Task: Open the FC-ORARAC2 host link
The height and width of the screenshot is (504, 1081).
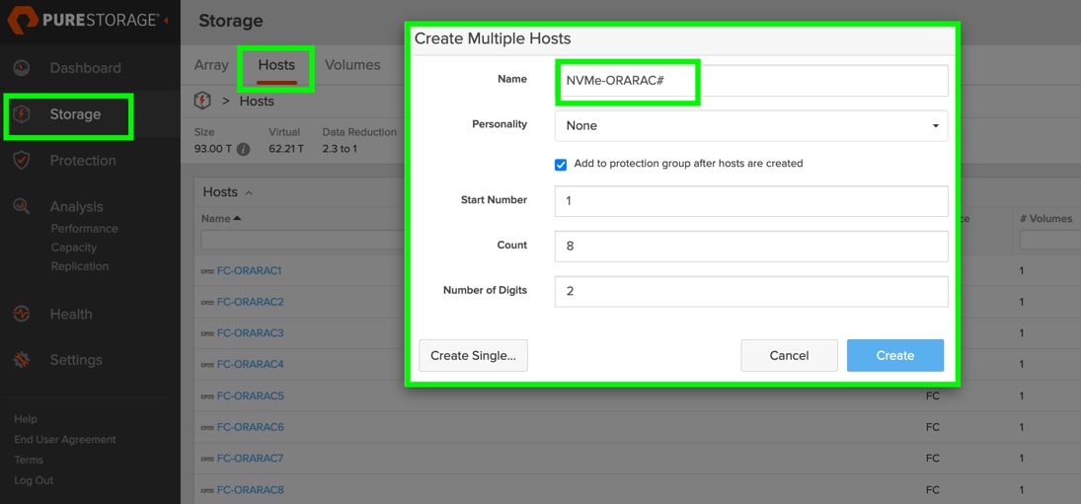Action: (x=250, y=302)
